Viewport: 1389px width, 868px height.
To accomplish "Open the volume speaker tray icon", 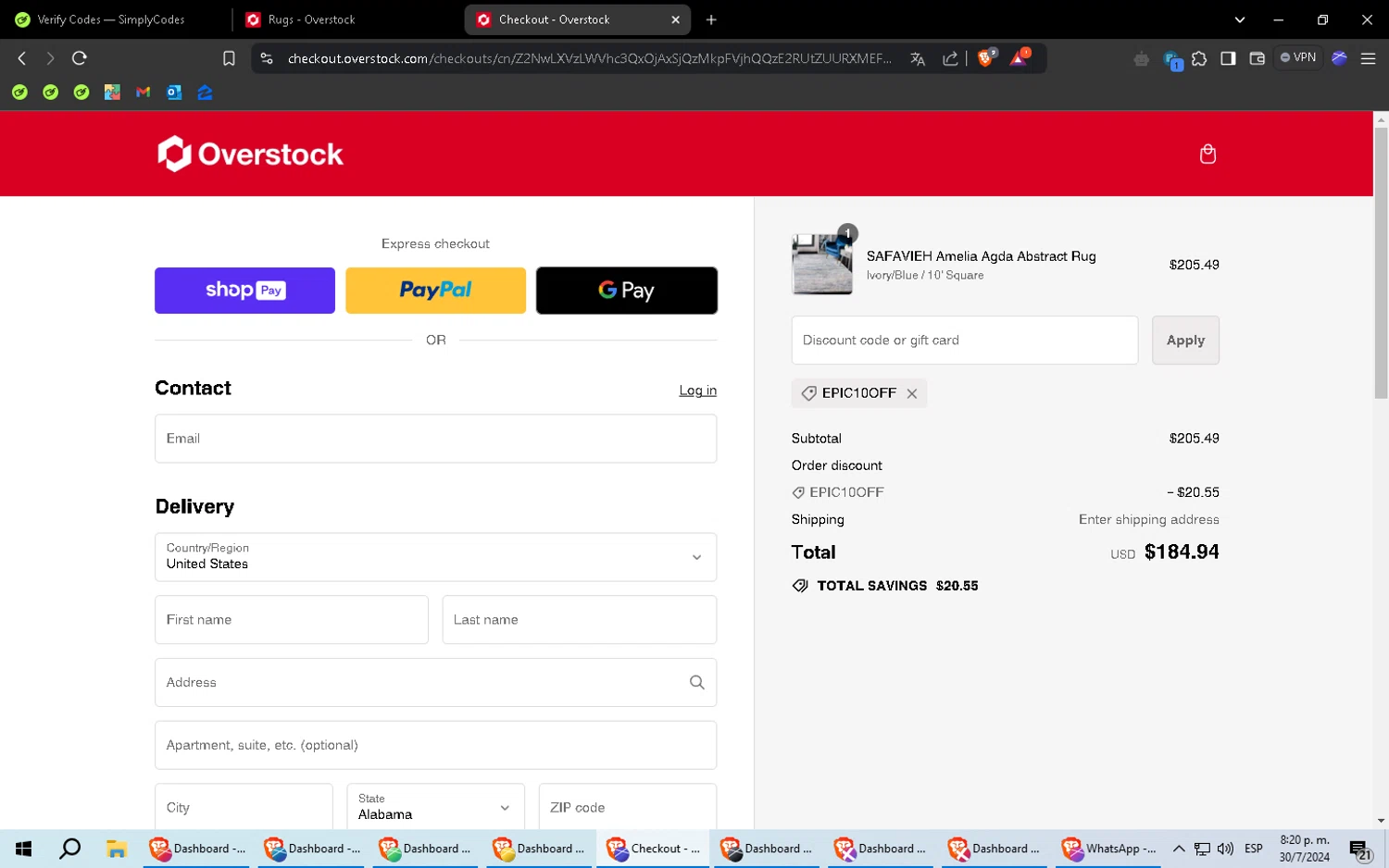I will click(x=1225, y=849).
